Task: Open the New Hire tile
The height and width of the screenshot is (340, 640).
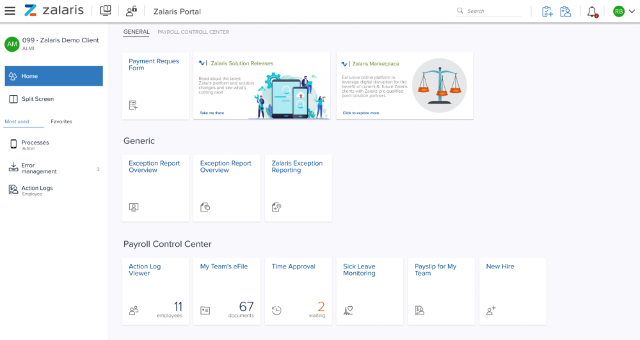Action: pyautogui.click(x=513, y=291)
